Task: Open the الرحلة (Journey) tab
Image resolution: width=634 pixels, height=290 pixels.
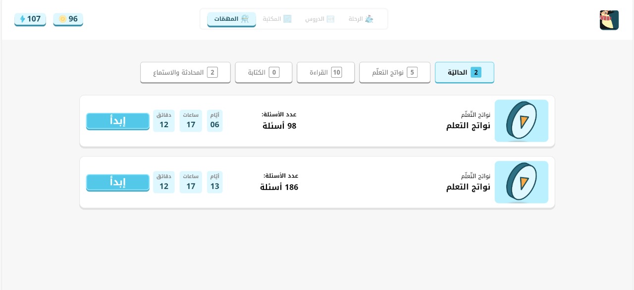Action: click(361, 19)
